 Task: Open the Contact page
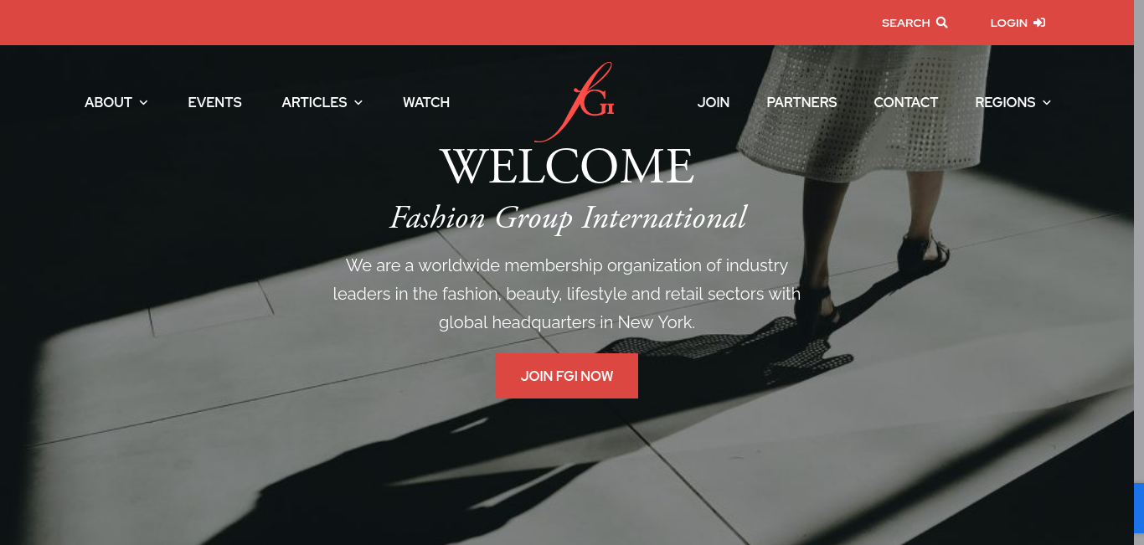tap(905, 102)
